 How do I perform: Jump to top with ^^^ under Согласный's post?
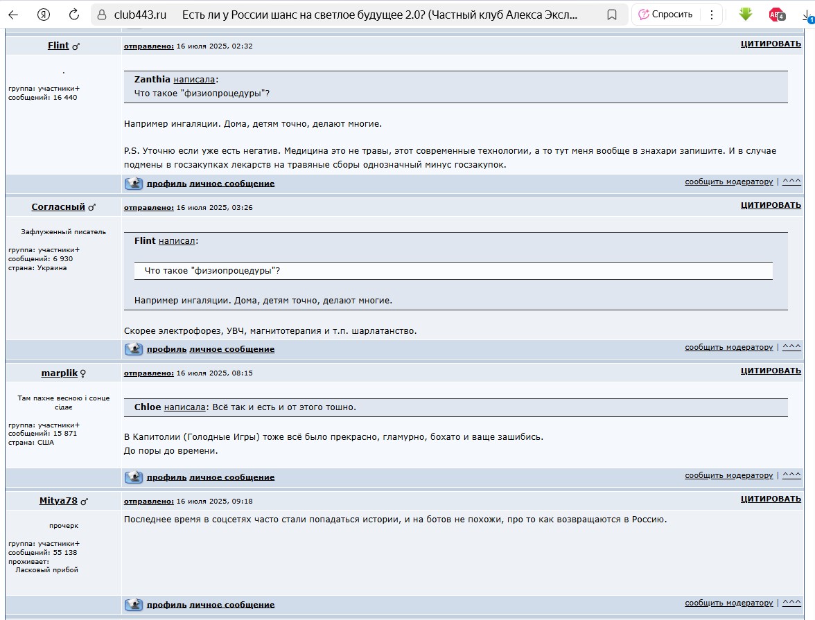point(791,347)
